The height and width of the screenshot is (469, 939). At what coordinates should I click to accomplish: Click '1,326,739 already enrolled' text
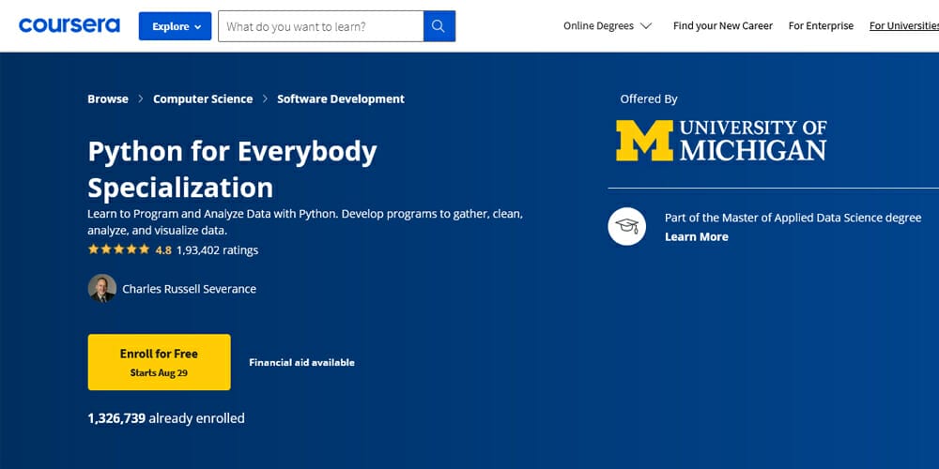(x=166, y=418)
